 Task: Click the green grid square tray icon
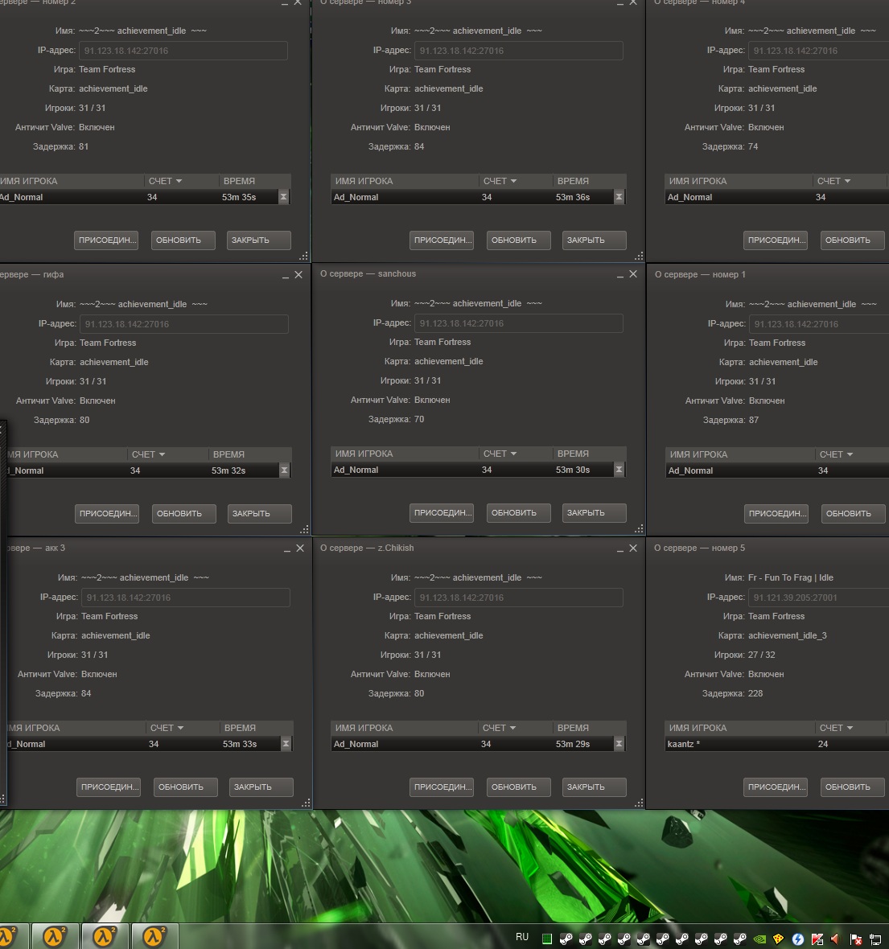coord(547,939)
